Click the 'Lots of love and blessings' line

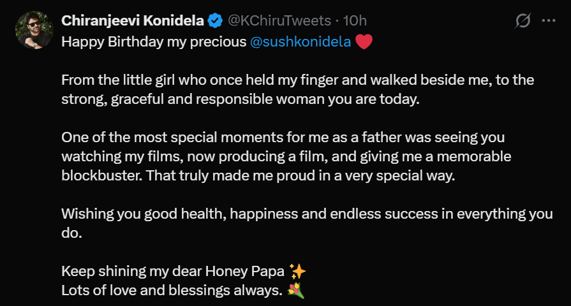pos(171,292)
